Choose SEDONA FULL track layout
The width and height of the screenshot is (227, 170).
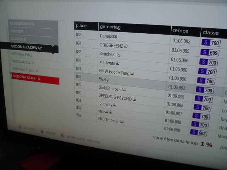(22, 55)
